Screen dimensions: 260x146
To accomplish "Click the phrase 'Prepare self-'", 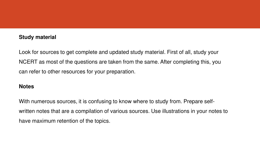I will (x=199, y=101).
